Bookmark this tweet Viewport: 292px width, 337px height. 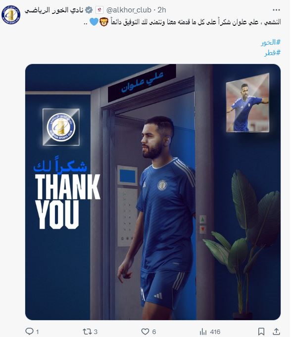pos(261,332)
